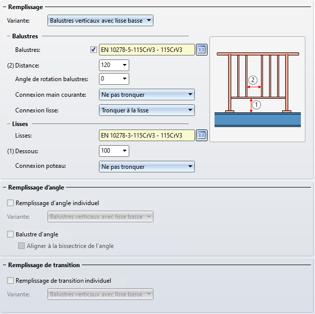Enable Balustre d'angle checkbox

(11, 234)
